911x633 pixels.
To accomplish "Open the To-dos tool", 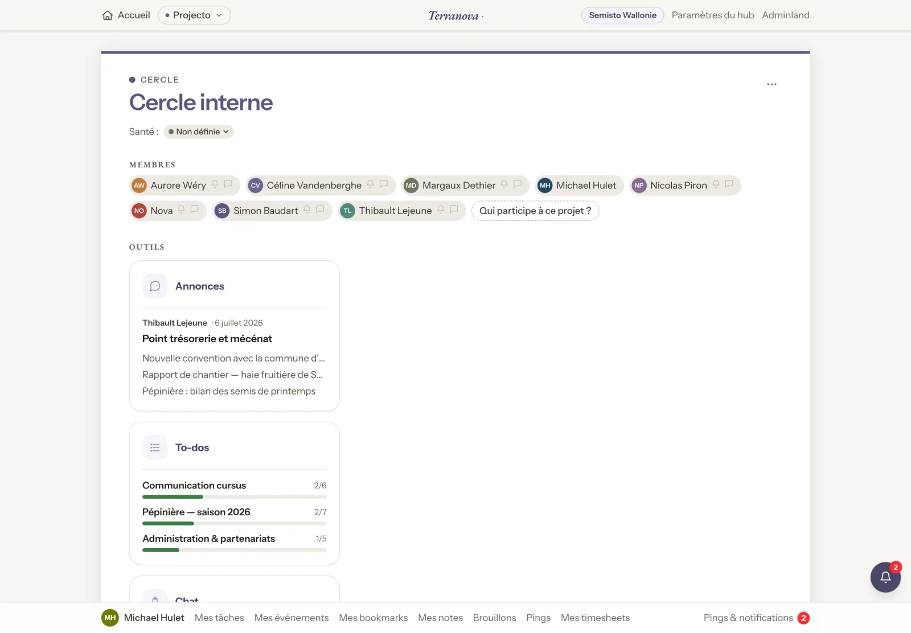I will coord(192,448).
